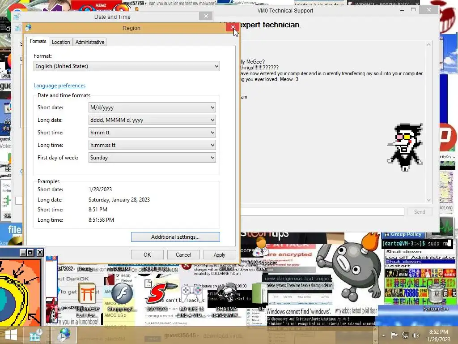Select the Falcon C++ trash can icon
Image resolution: width=458 pixels, height=344 pixels.
436,298
